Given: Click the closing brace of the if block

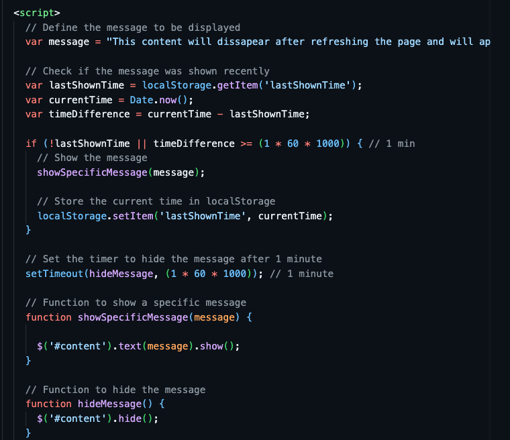Looking at the screenshot, I should [28, 230].
